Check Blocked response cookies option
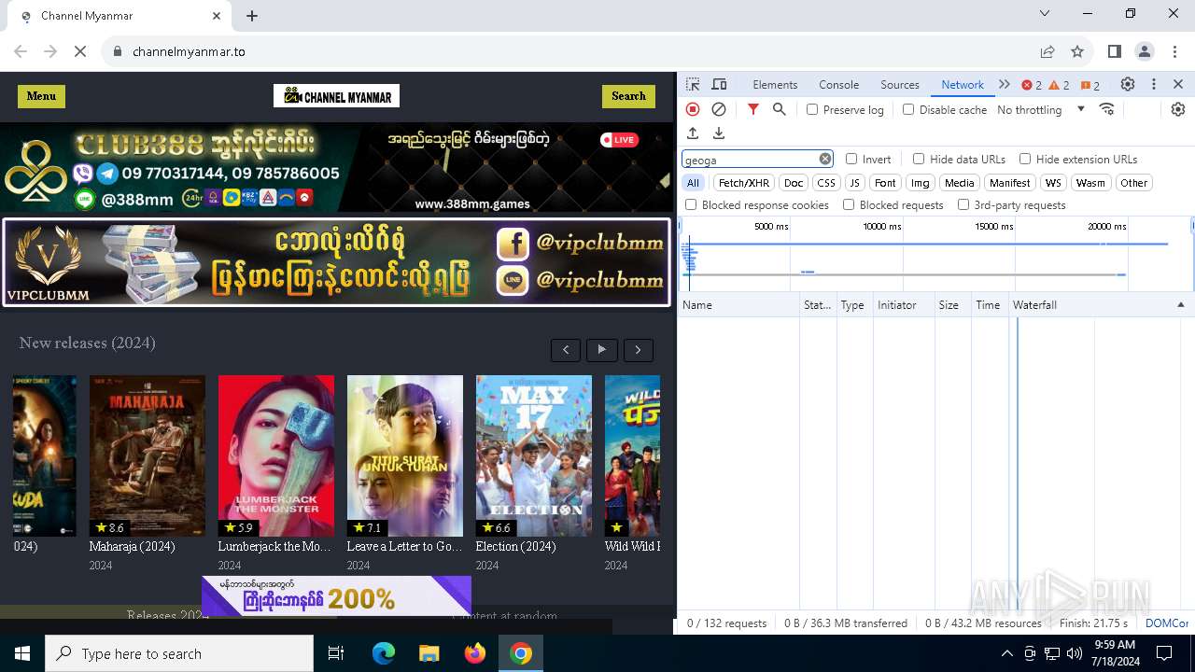 tap(691, 204)
